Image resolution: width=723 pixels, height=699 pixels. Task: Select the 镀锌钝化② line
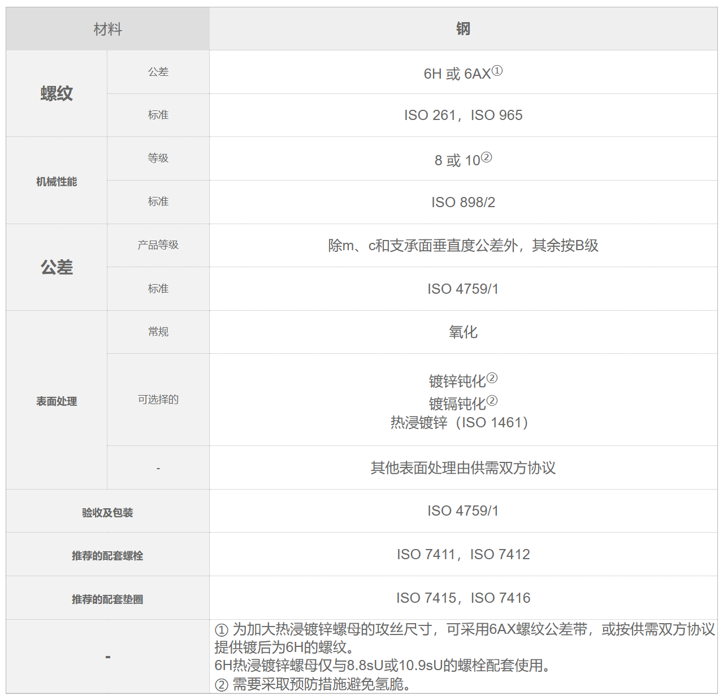[x=463, y=380]
